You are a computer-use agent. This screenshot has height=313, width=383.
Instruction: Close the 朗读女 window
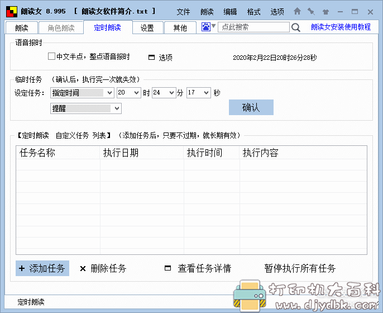(x=370, y=12)
